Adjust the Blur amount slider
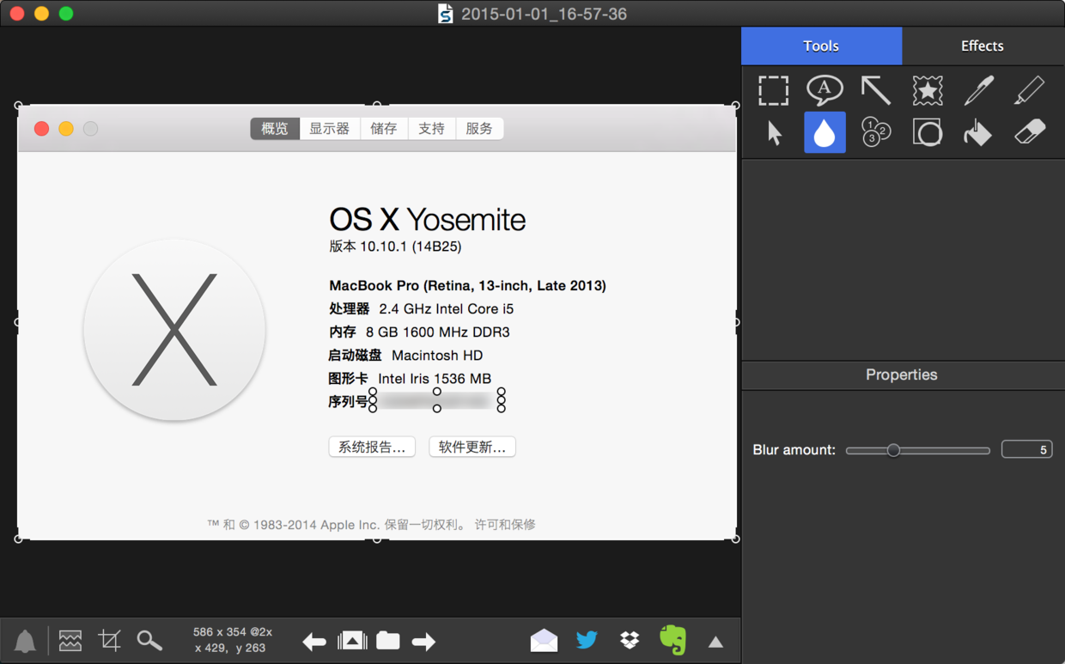Viewport: 1065px width, 664px height. (x=917, y=450)
